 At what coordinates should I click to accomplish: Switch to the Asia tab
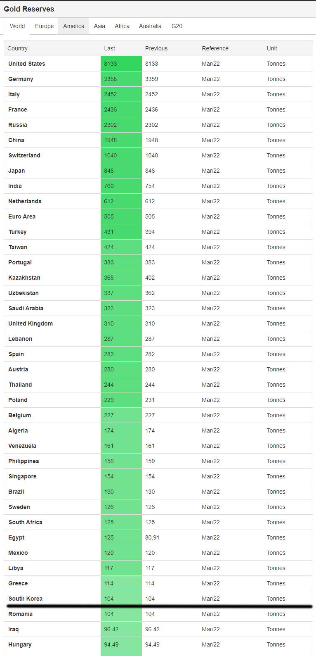coord(99,26)
